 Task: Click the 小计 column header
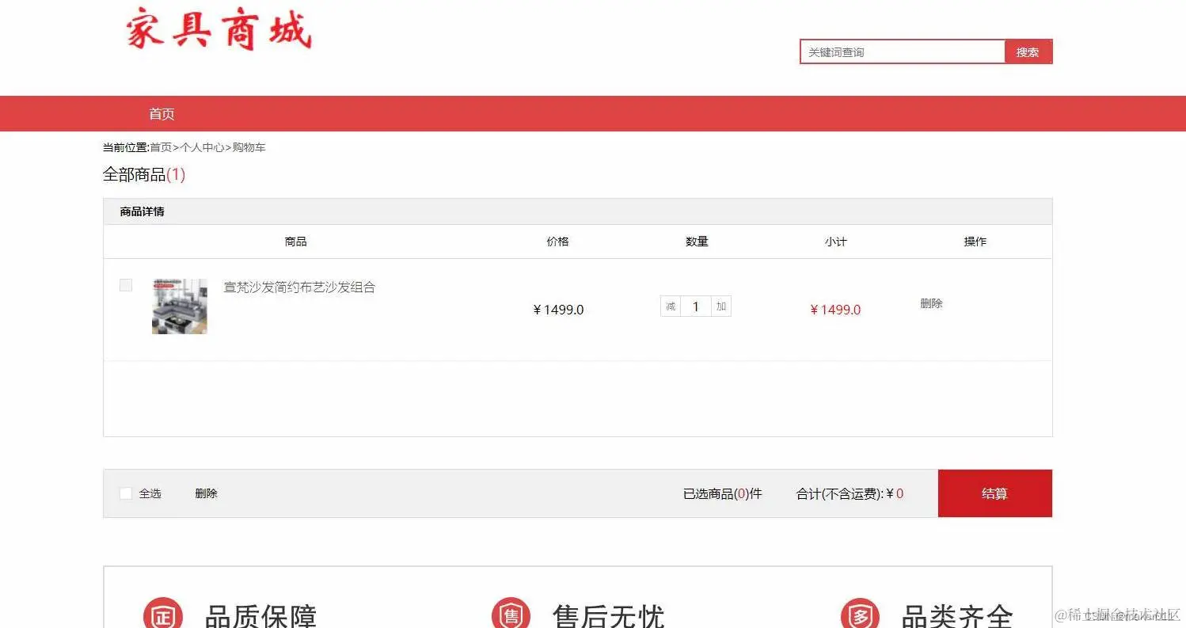click(x=835, y=242)
